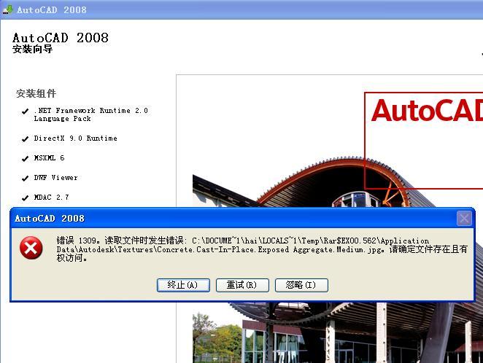Click checkmark beside DirectX 9.0 Runtime
The width and height of the screenshot is (483, 363).
tap(25, 139)
